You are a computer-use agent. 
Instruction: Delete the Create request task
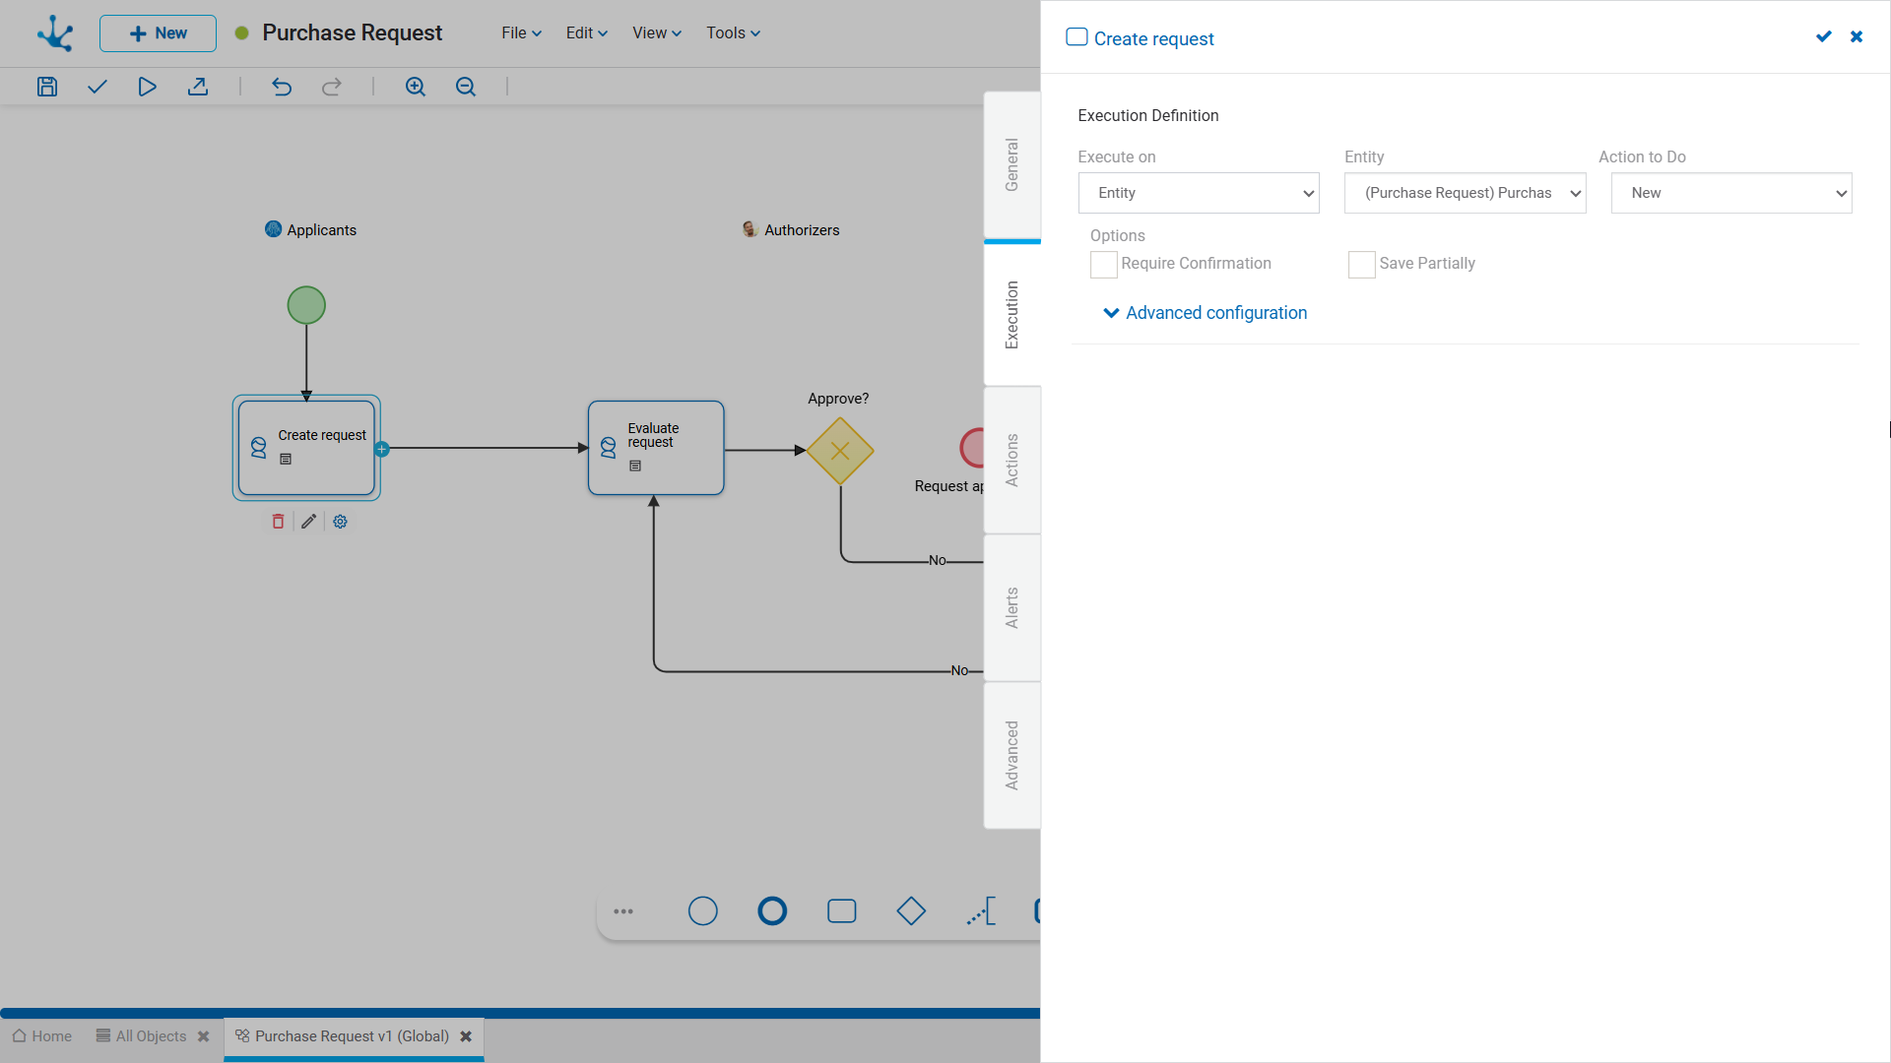pos(278,522)
